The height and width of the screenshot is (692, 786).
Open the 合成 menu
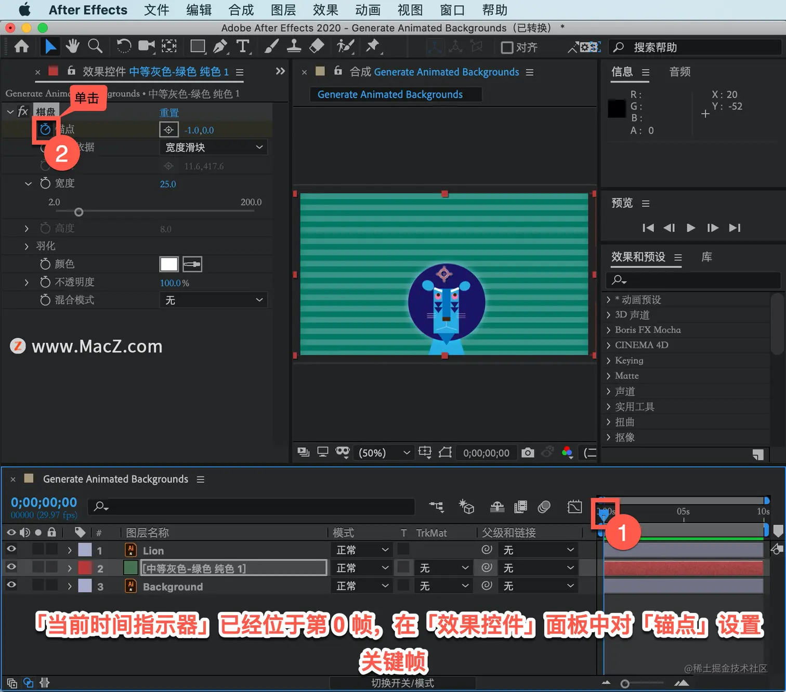tap(241, 10)
